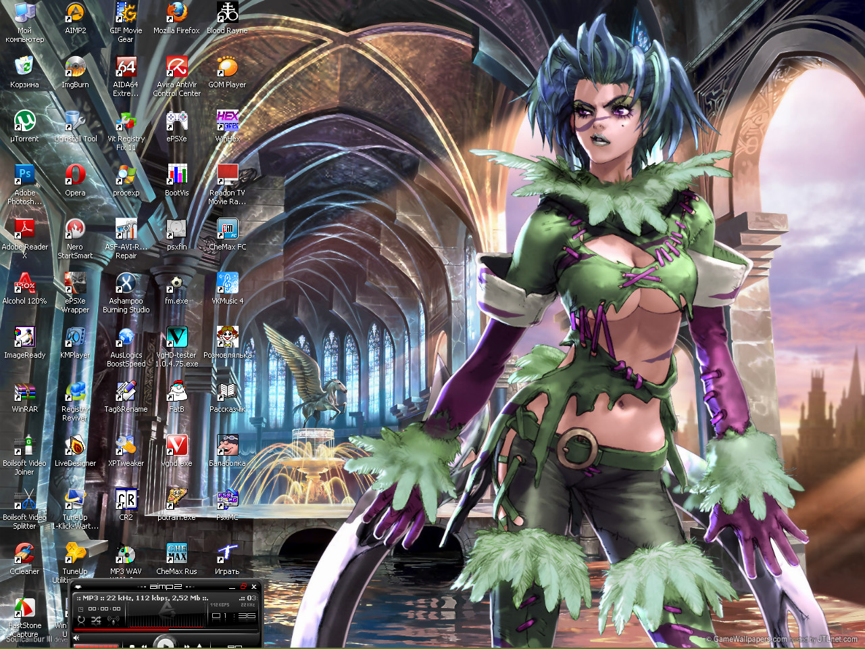
Task: Select the VkMusic 4 shortcut
Action: [x=227, y=283]
